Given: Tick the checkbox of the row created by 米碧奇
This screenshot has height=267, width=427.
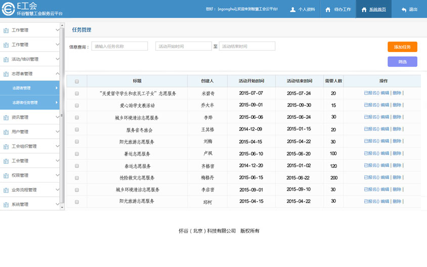Looking at the screenshot, I should pyautogui.click(x=77, y=94).
